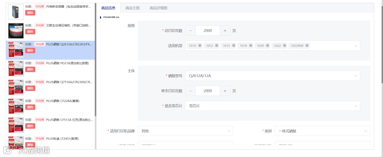This screenshot has height=157, width=383.
Task: Delete the PLUS硒鼓 PD218 product
Action: [30, 70]
